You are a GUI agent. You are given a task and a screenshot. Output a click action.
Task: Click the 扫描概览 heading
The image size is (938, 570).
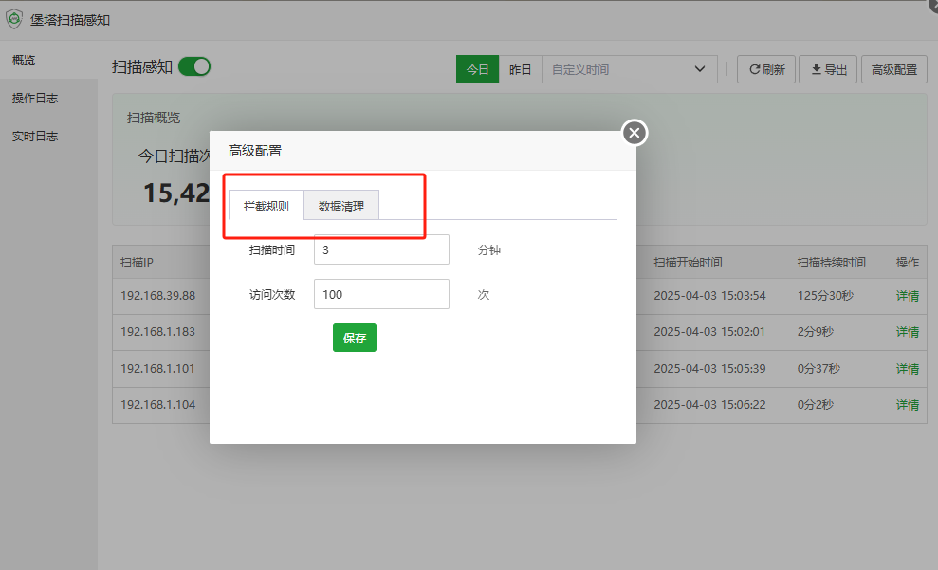[x=154, y=118]
